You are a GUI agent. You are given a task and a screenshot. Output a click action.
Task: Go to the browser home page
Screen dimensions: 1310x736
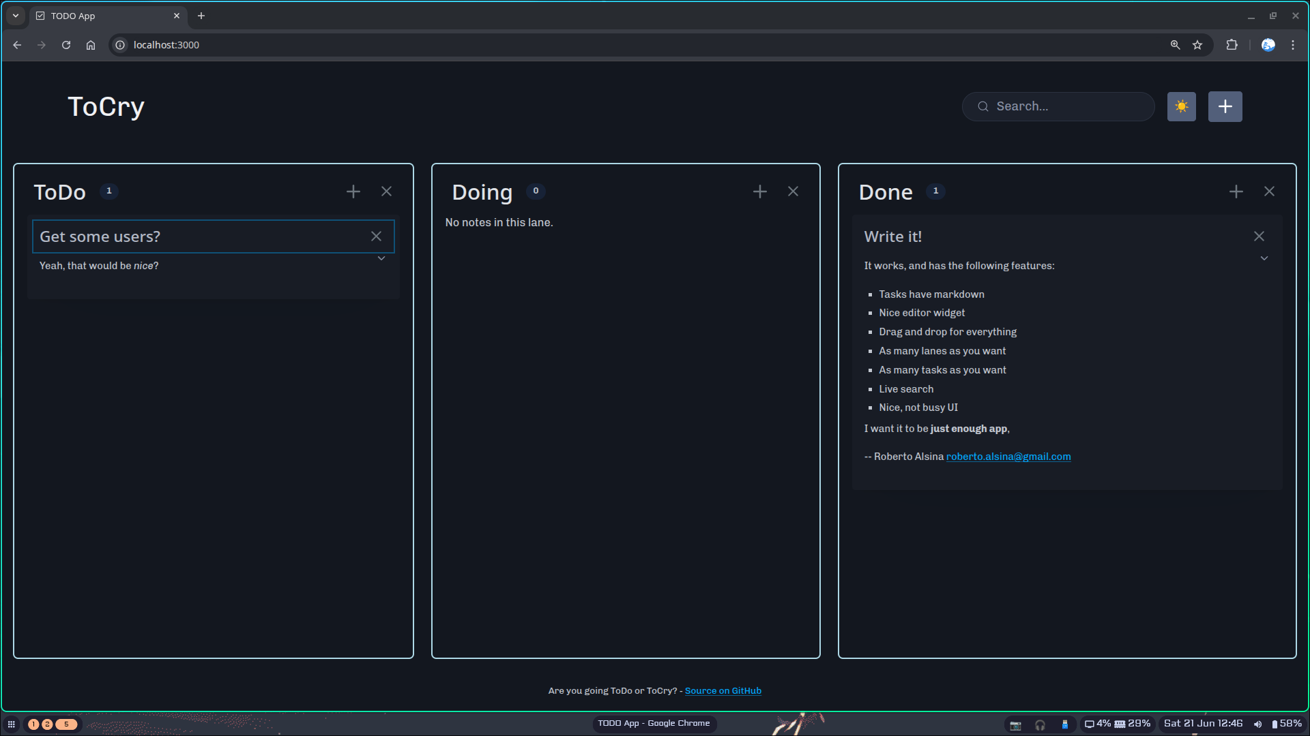(91, 45)
